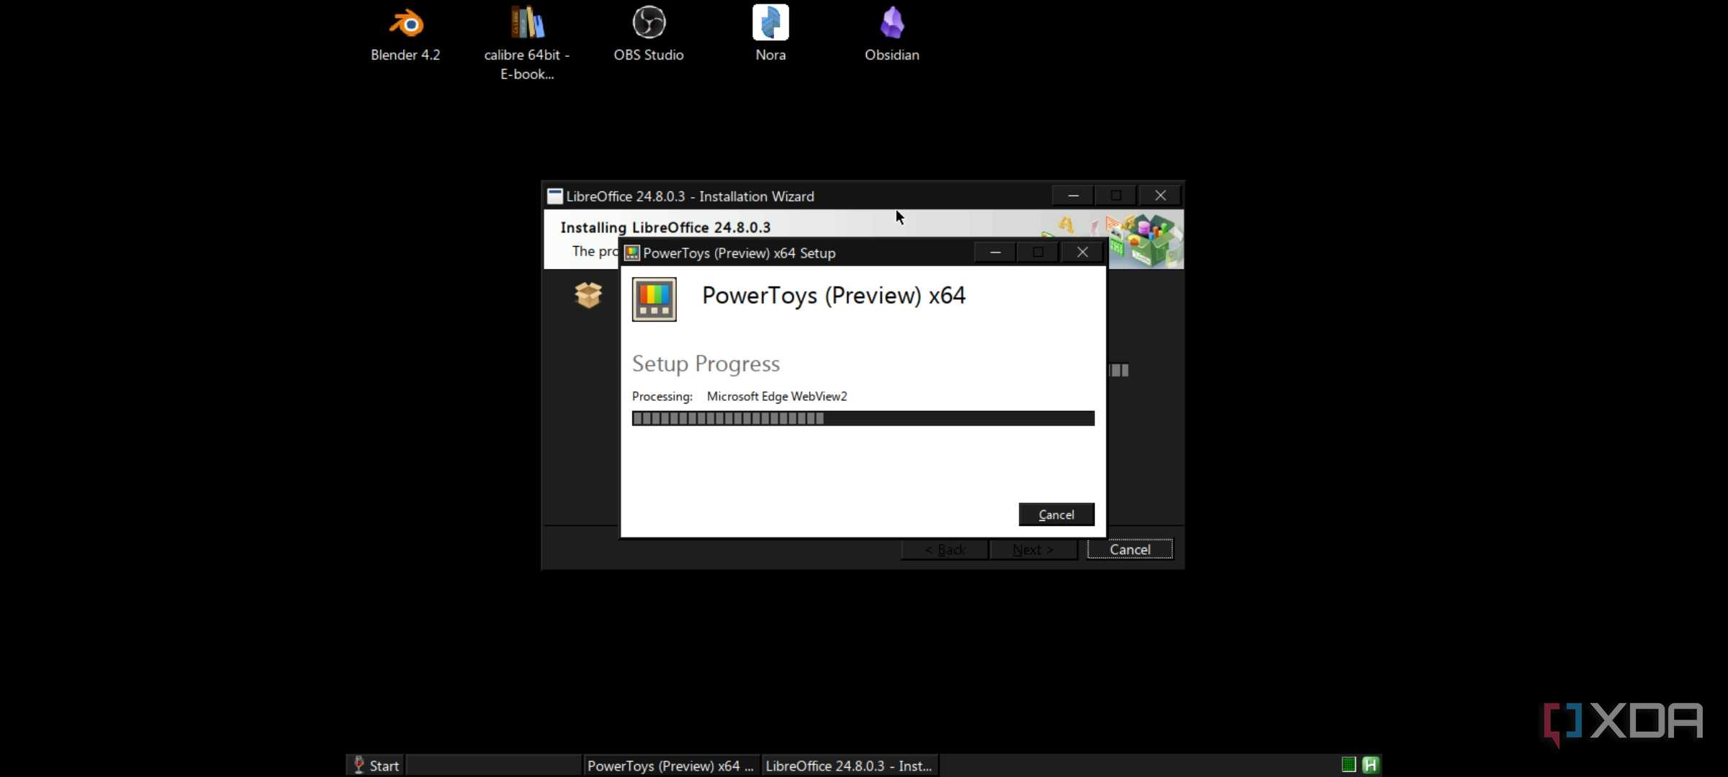Click the disabled Next button in LibreOffice wizard
1728x777 pixels.
[1032, 550]
